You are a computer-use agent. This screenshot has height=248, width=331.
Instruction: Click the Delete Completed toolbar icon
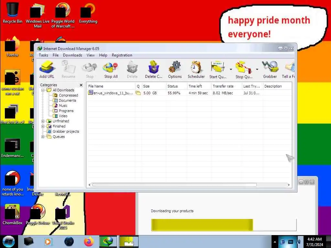(154, 70)
